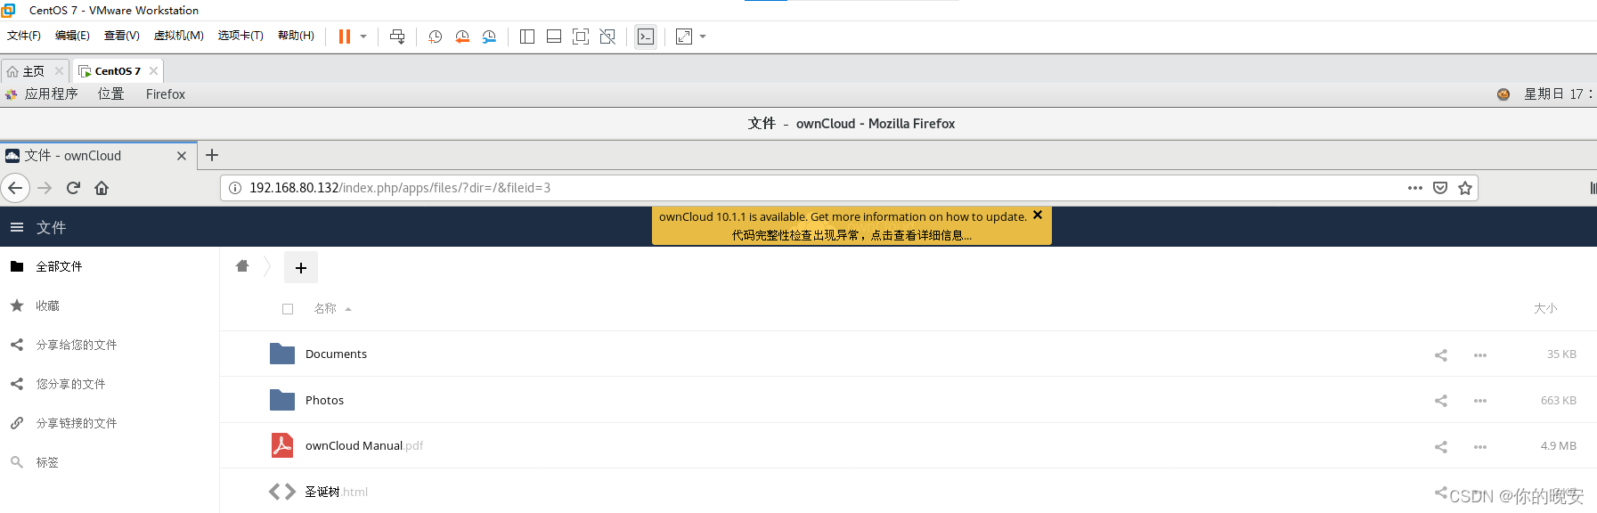This screenshot has height=513, width=1597.
Task: Dismiss the ownCloud update notification
Action: pyautogui.click(x=1038, y=215)
